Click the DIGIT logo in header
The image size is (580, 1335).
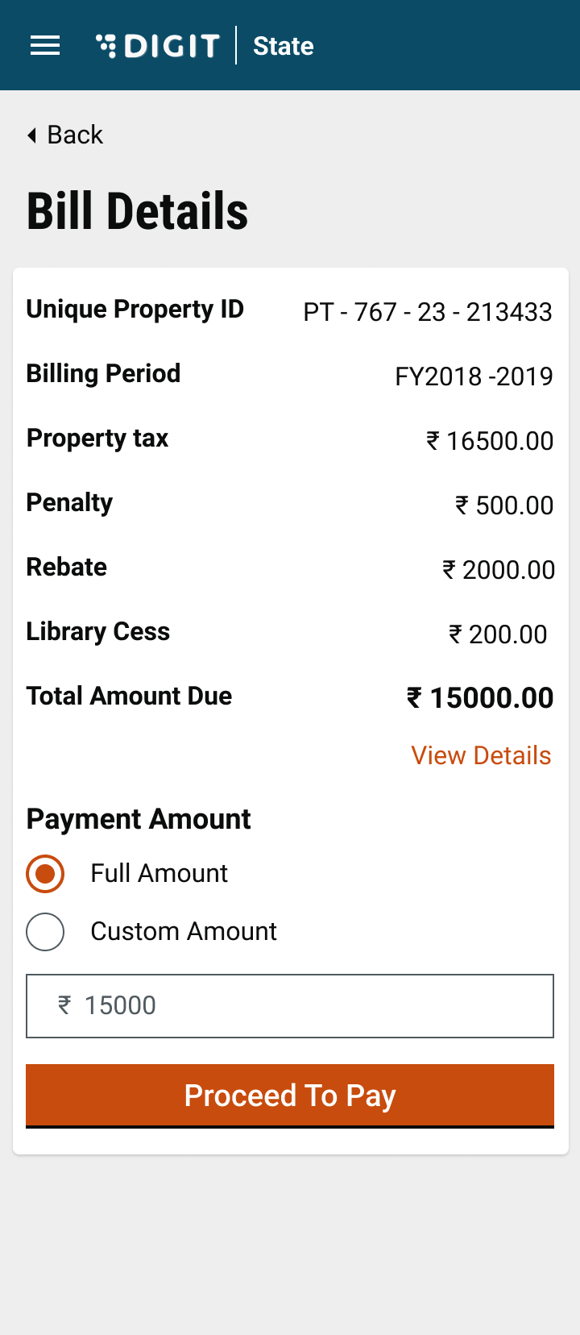(x=158, y=46)
